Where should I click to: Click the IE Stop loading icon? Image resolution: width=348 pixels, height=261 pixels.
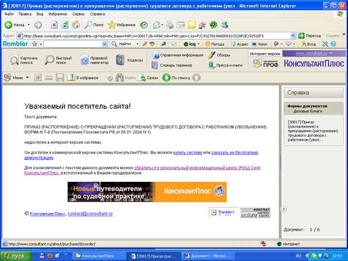tap(54, 25)
